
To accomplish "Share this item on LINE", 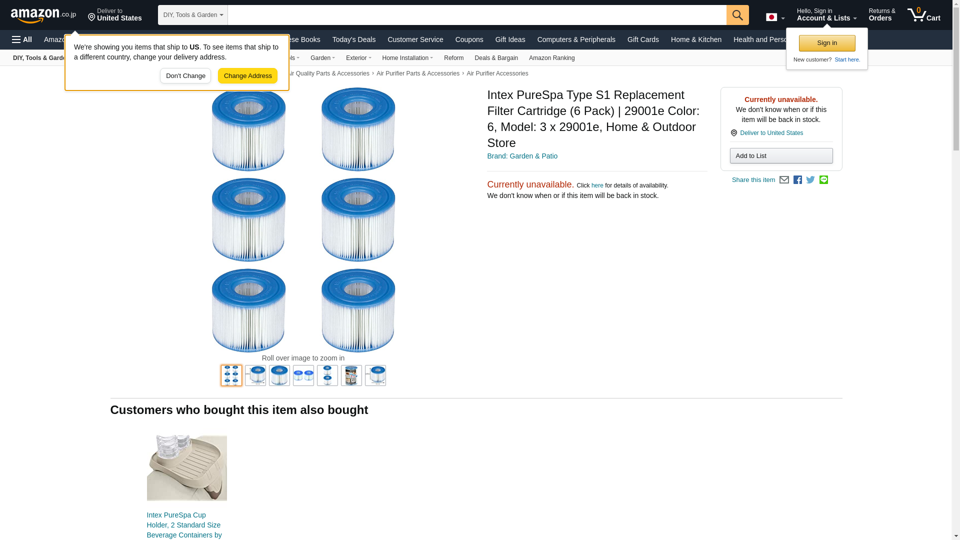I will pyautogui.click(x=823, y=180).
